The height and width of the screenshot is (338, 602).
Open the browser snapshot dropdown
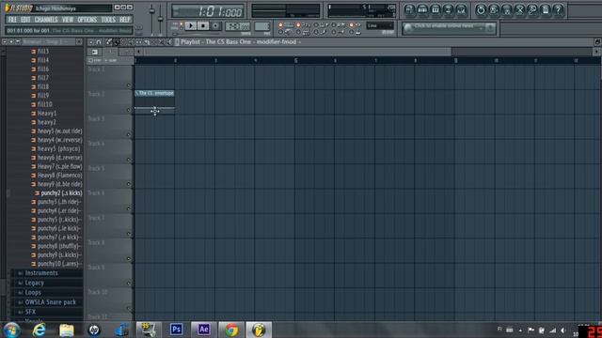[x=49, y=41]
